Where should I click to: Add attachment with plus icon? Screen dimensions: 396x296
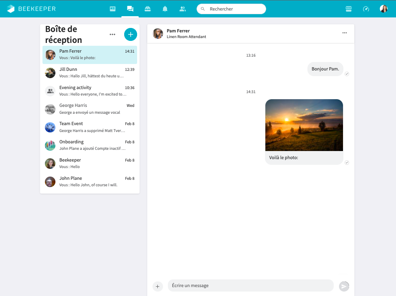point(158,286)
